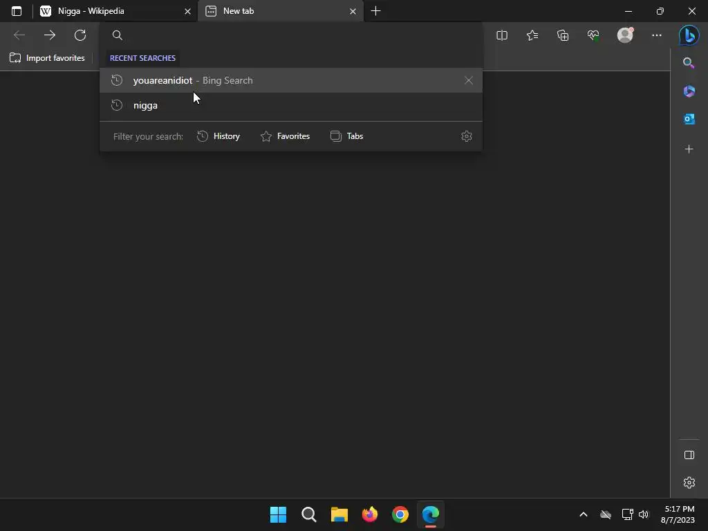Click the address bar search field
Image resolution: width=708 pixels, height=531 pixels.
point(291,35)
